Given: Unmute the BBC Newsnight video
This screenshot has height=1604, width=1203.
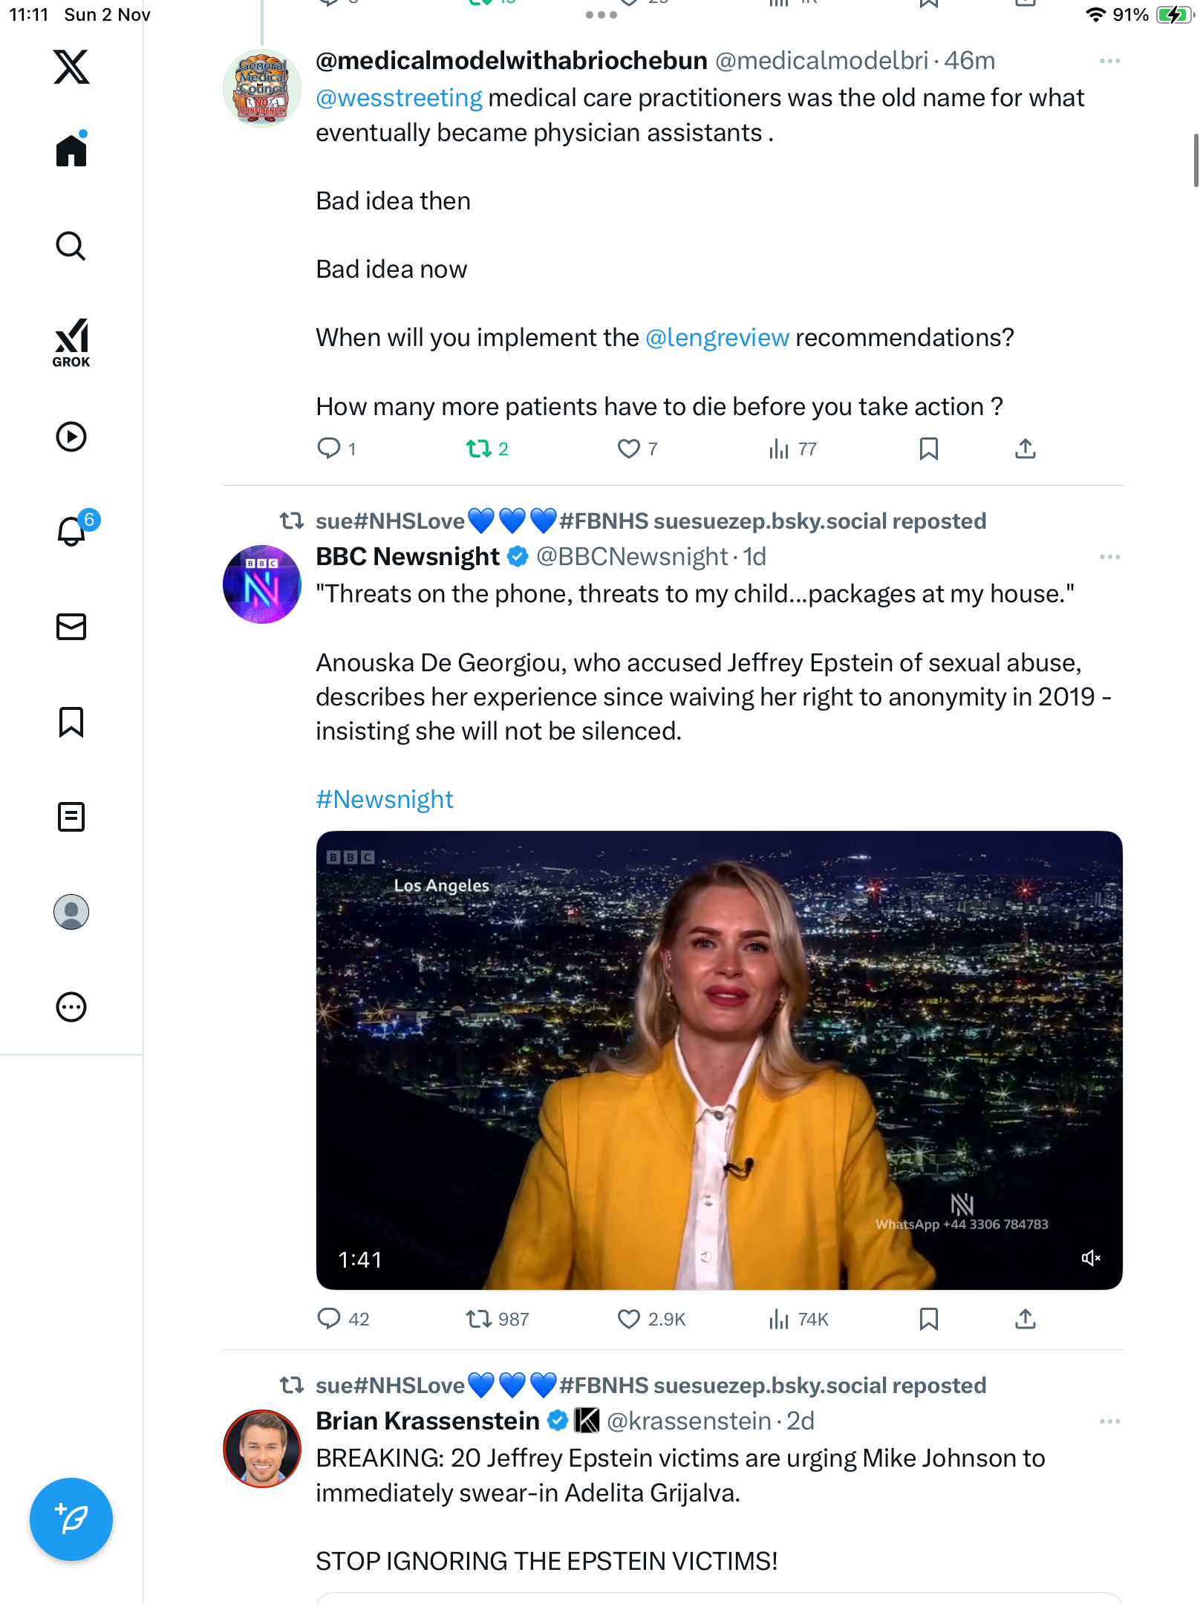Looking at the screenshot, I should pos(1091,1258).
